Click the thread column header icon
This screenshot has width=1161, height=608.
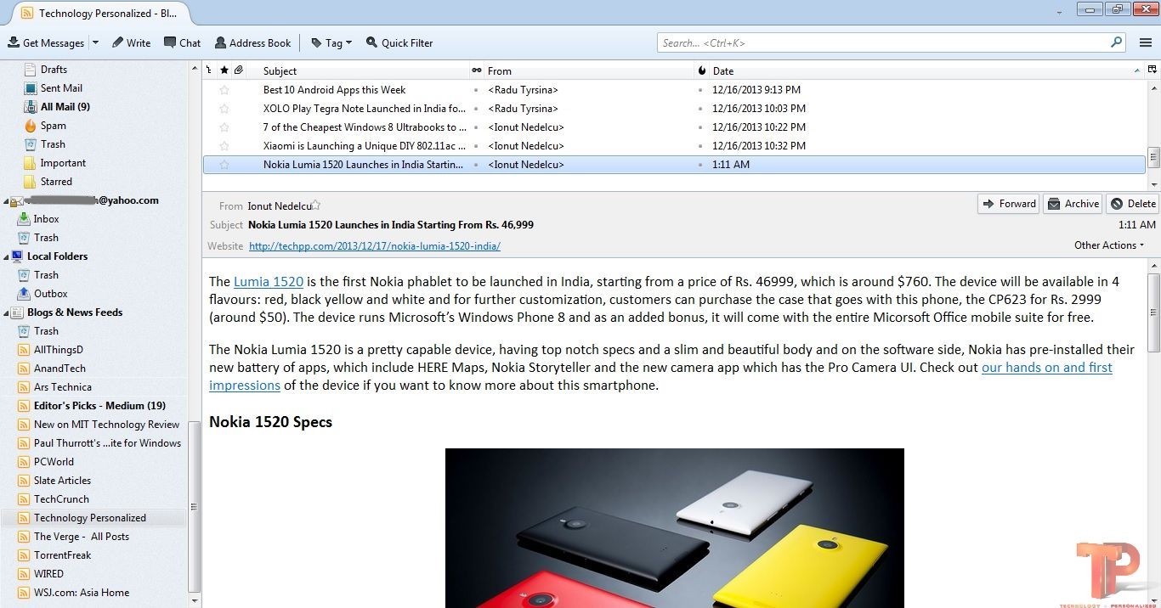(209, 70)
